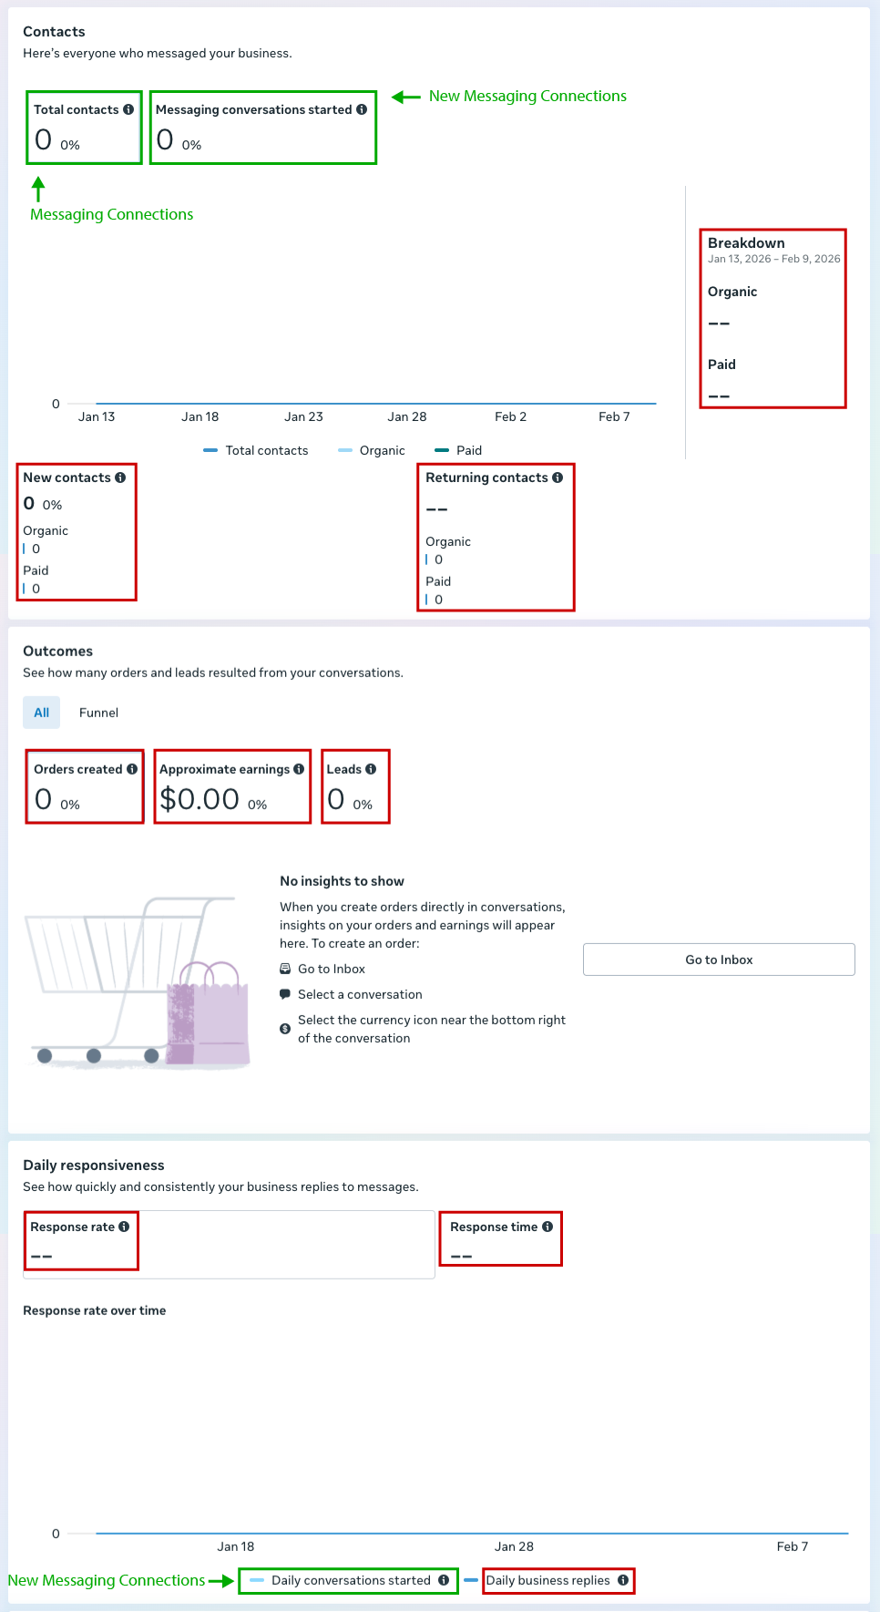This screenshot has height=1612, width=880.
Task: Click the Response rate info icon
Action: 124,1227
